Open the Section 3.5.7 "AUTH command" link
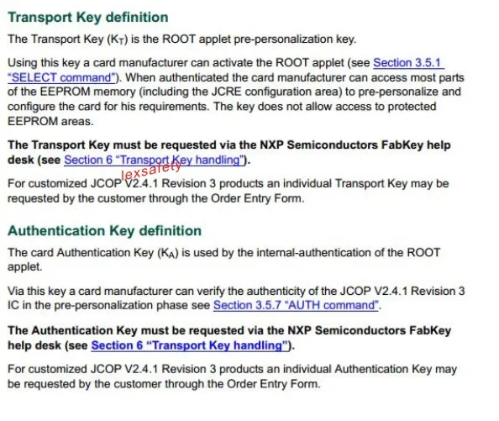Viewport: 499px width, 421px height. tap(296, 305)
